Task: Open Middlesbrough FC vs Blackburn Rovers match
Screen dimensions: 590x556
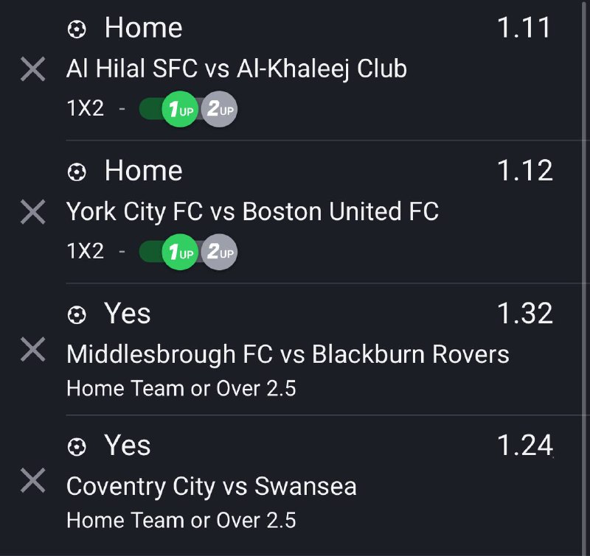Action: pyautogui.click(x=288, y=354)
